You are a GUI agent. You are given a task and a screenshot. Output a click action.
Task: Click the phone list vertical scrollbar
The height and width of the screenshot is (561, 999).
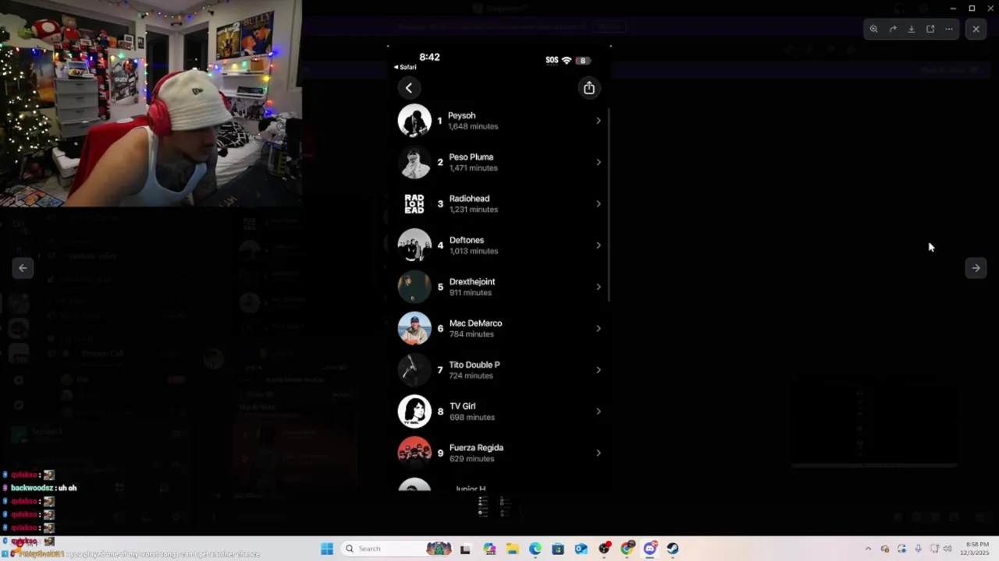(608, 206)
